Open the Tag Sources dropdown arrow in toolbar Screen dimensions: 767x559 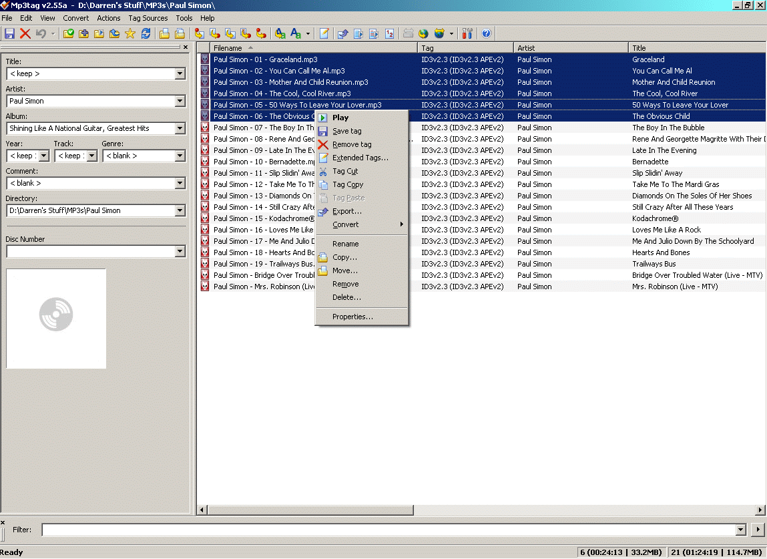[x=451, y=33]
